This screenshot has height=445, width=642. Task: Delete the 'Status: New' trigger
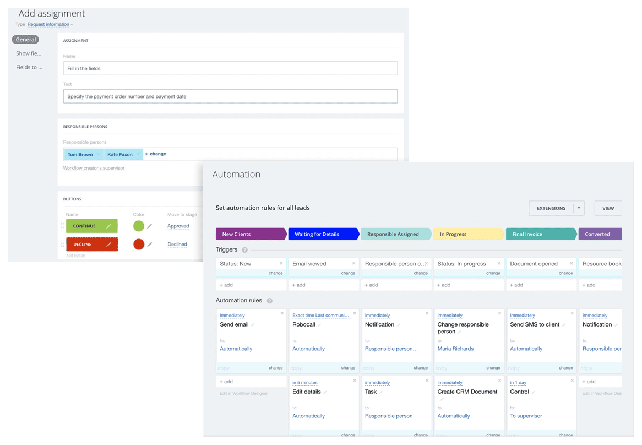[281, 264]
